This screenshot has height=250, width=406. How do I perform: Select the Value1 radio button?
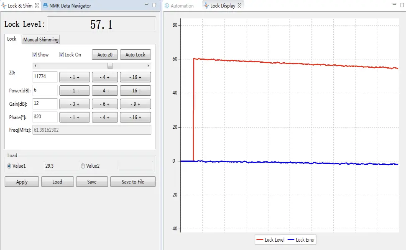[x=9, y=166]
